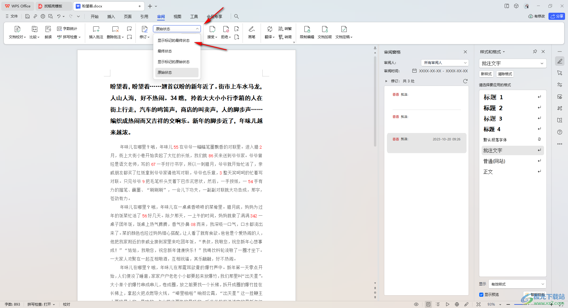Expand Spell Check (拼写检查) dropdown arrow
Image resolution: width=568 pixels, height=308 pixels.
pos(80,37)
